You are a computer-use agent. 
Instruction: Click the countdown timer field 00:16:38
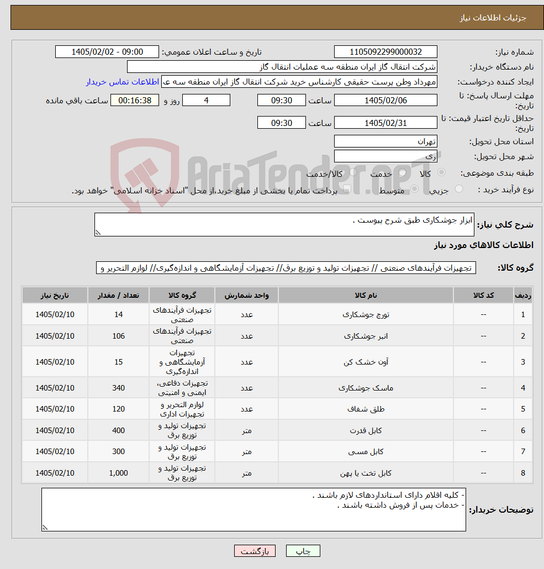[135, 100]
